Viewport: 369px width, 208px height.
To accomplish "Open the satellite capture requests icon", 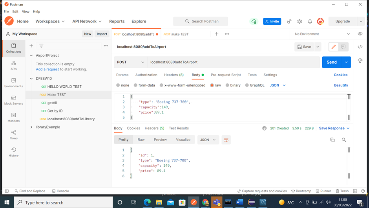I will point(289,22).
